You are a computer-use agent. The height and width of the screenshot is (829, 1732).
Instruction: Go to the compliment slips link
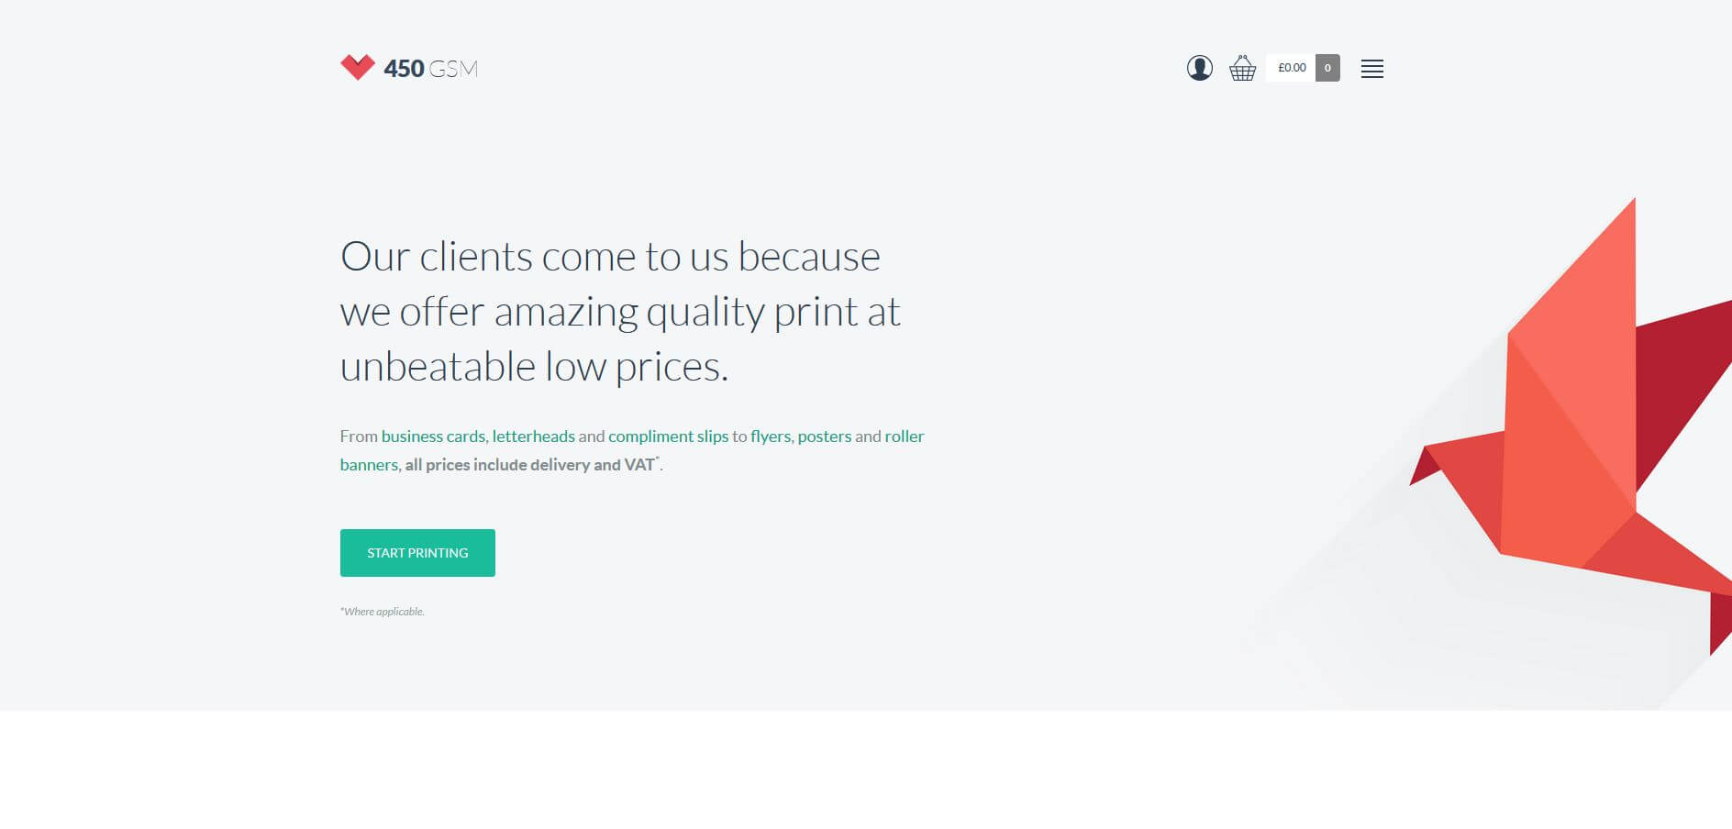click(668, 437)
